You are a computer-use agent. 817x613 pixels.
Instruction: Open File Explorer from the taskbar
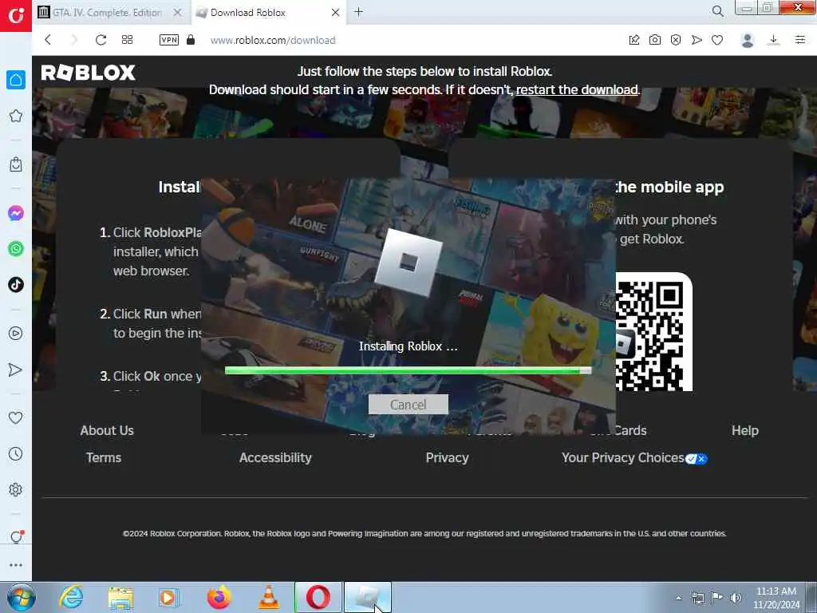click(x=120, y=598)
